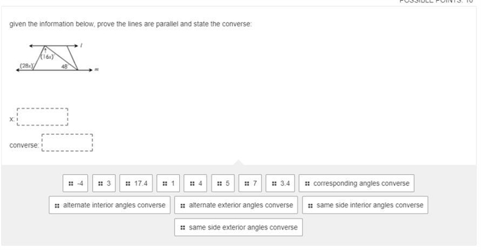Select alternate exterior angles converse tile
The width and height of the screenshot is (481, 250).
point(236,205)
